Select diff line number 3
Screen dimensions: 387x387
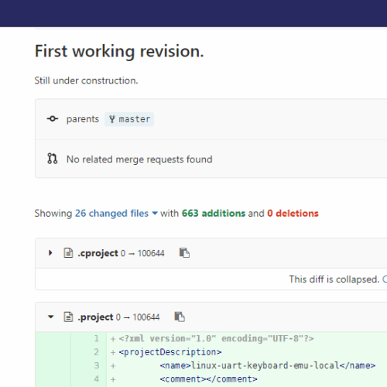pyautogui.click(x=97, y=365)
